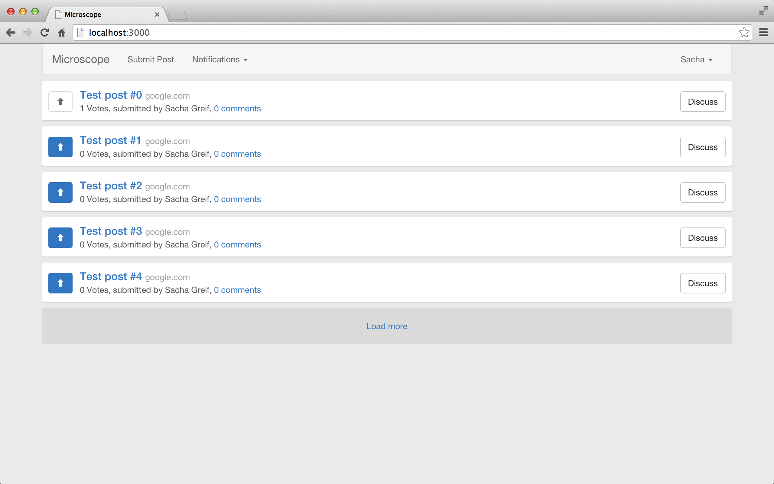Upvote Test post #1 arrow button

click(60, 147)
